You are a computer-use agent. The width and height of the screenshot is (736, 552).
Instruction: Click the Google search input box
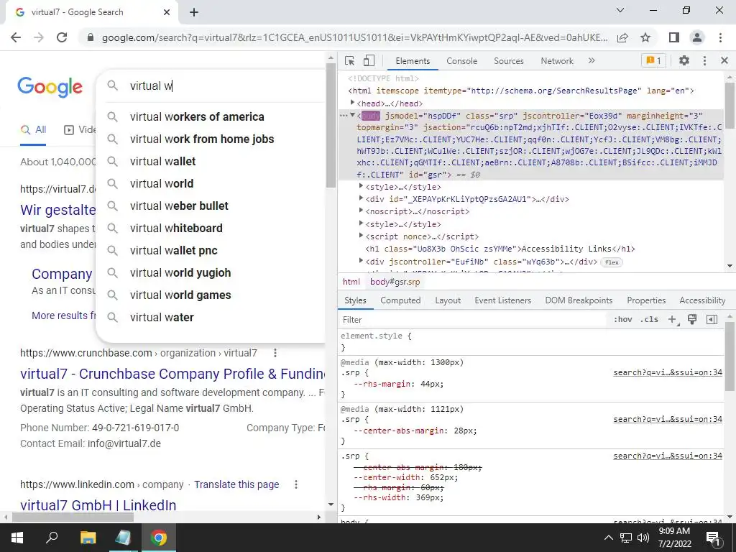225,86
